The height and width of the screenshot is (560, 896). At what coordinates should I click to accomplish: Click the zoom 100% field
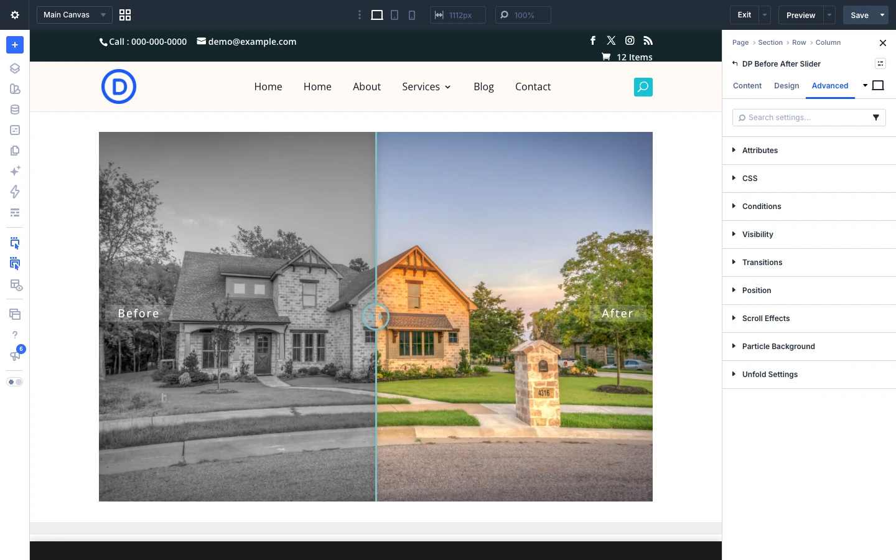click(523, 15)
